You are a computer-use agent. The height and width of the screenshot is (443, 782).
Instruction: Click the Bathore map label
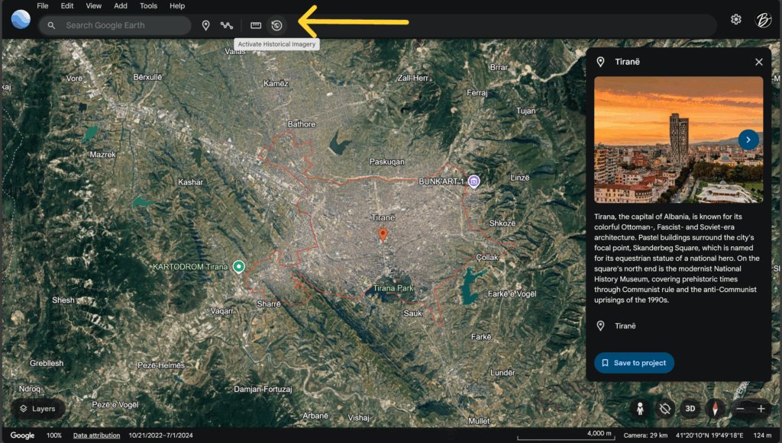[x=301, y=124]
